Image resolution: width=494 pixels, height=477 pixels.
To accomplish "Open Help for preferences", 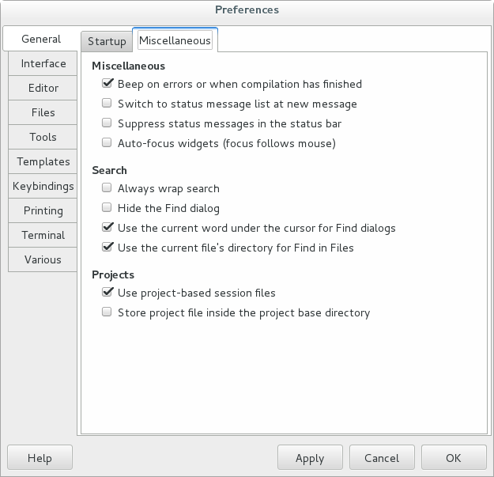I will pos(40,458).
